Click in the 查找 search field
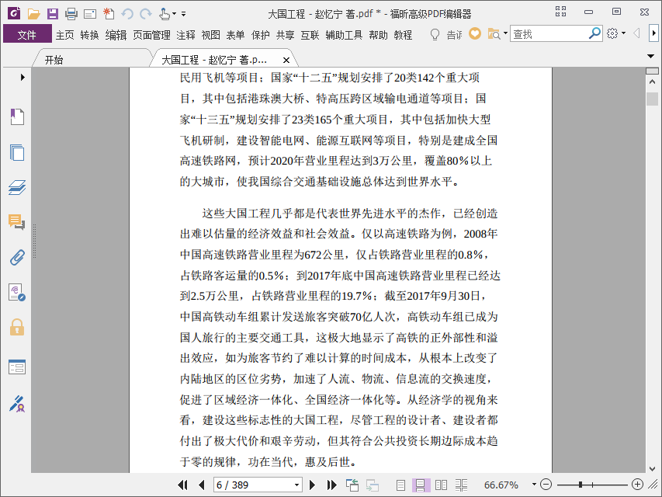Viewport: 662px width, 497px height. pos(549,34)
